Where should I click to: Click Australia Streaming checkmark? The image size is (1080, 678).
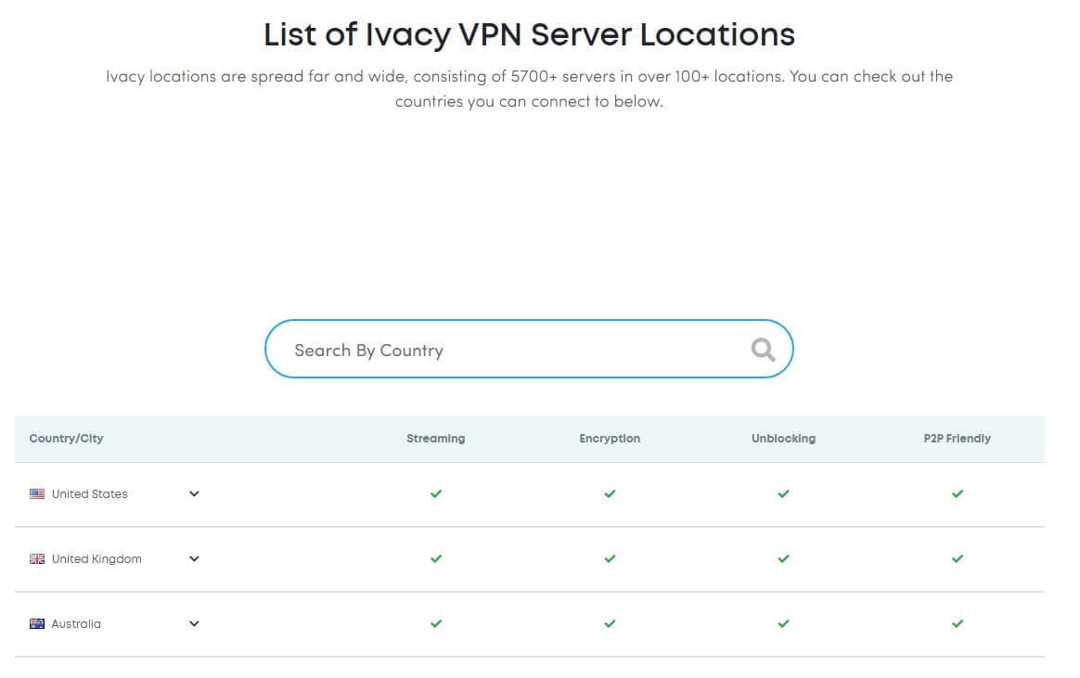436,623
